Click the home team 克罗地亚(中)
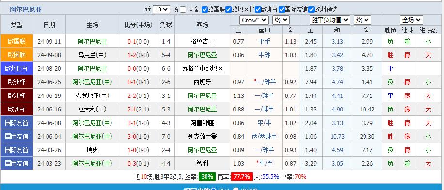Screen dimensions: 444x190 (x=92, y=95)
